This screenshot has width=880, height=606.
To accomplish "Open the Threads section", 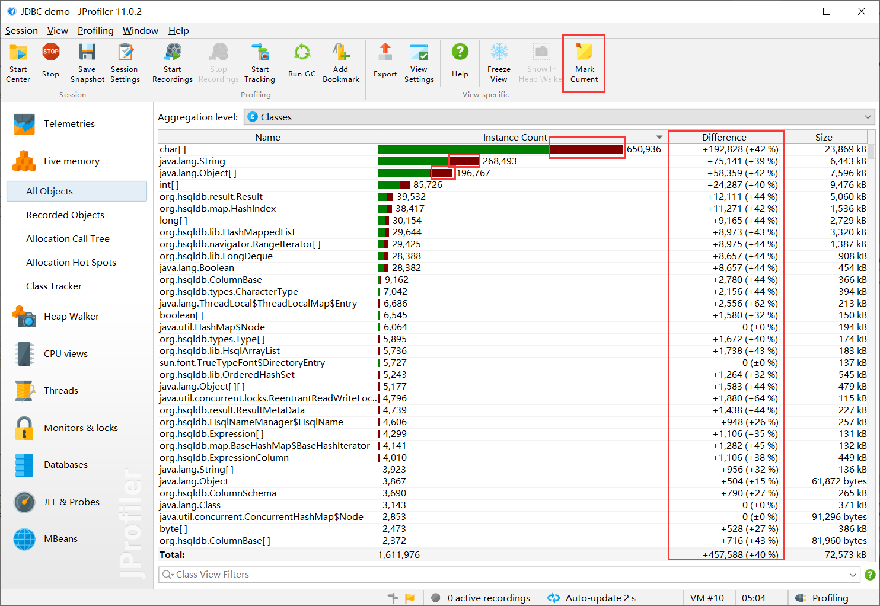I will click(x=61, y=390).
